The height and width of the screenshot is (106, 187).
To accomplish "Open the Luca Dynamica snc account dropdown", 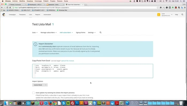I will coord(167,15).
